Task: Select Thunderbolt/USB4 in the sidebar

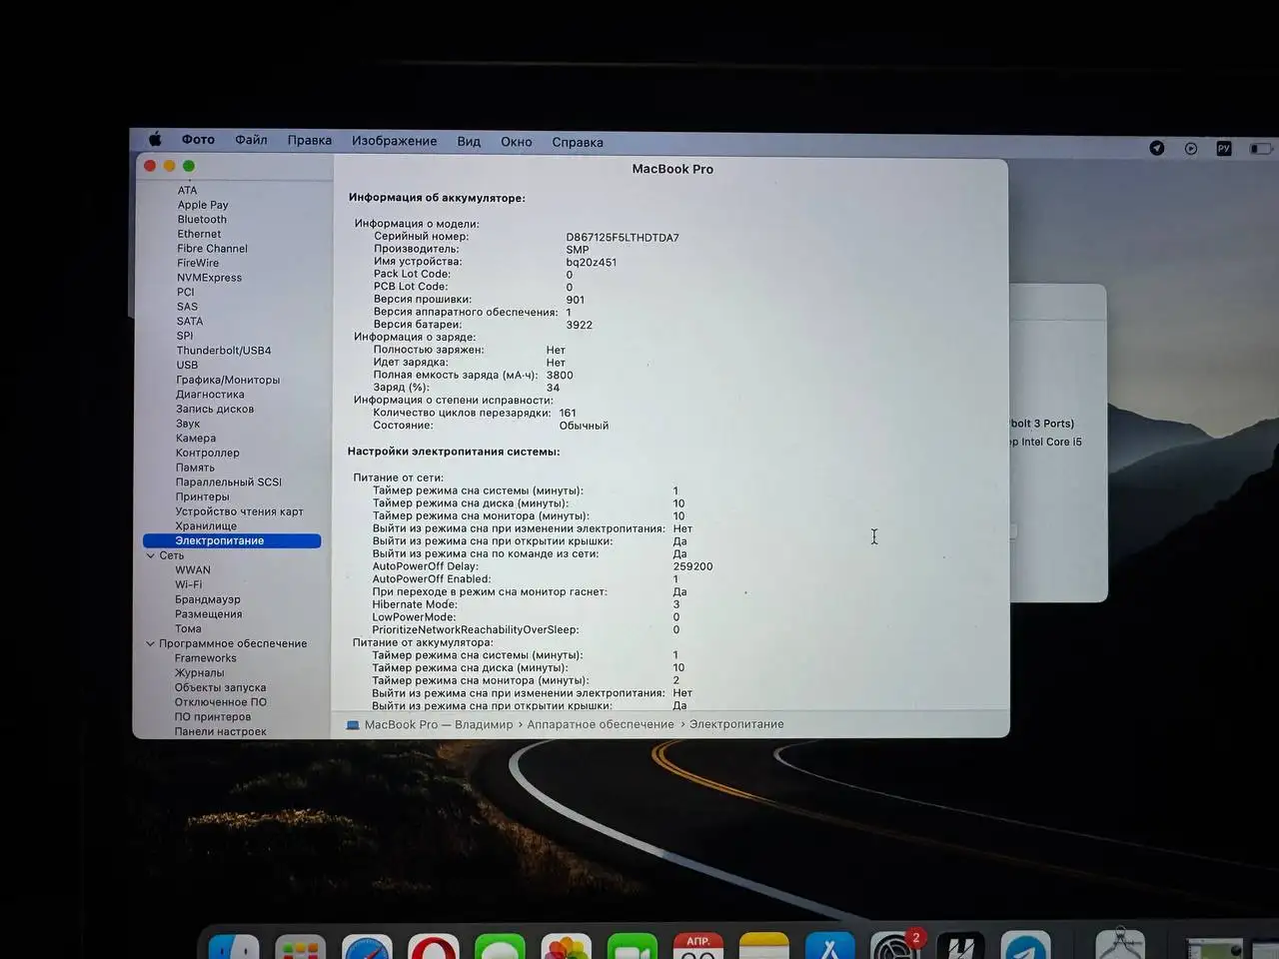Action: pos(224,351)
